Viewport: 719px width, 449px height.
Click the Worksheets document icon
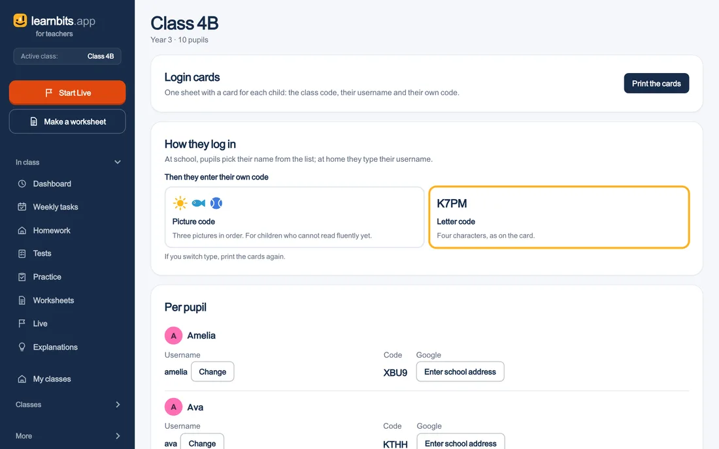22,300
